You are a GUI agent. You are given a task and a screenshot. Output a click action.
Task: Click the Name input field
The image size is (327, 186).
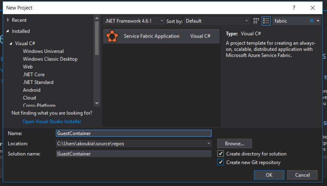pos(134,133)
